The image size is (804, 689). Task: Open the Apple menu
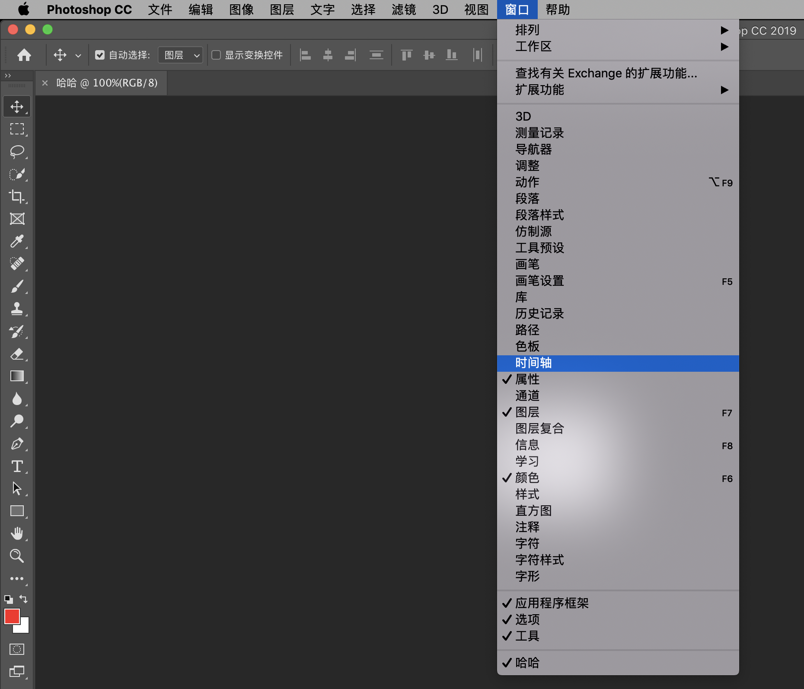[x=24, y=9]
